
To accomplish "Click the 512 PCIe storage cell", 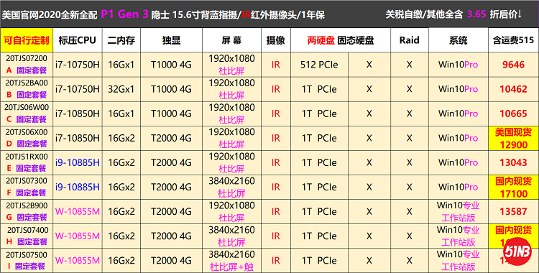I will pos(319,65).
